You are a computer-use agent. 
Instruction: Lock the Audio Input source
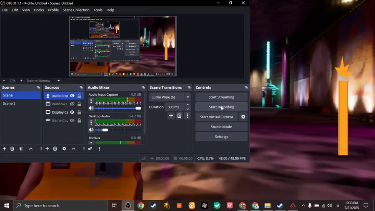click(79, 96)
